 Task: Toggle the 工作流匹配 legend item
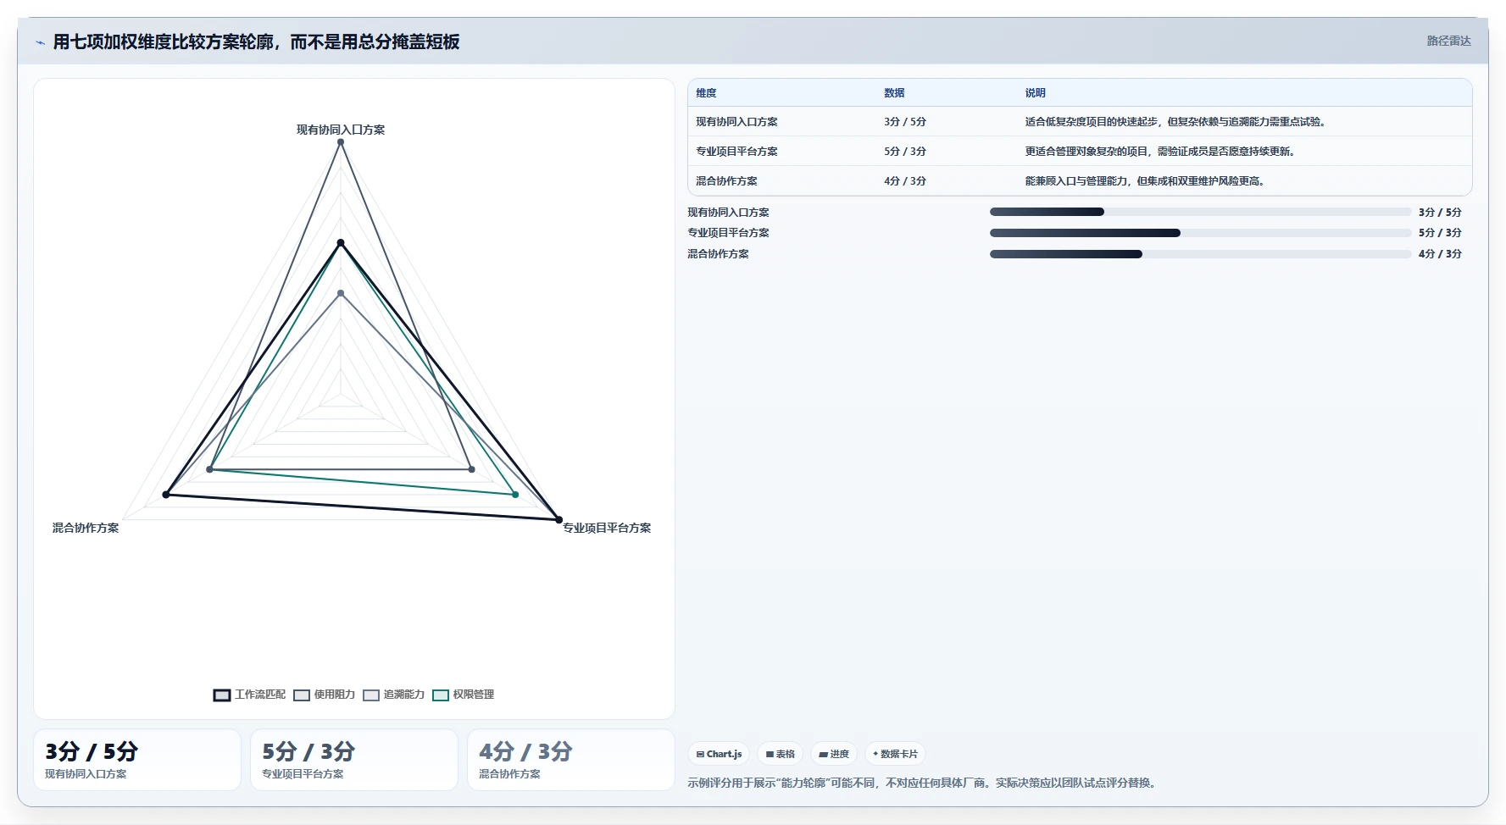[x=249, y=695]
